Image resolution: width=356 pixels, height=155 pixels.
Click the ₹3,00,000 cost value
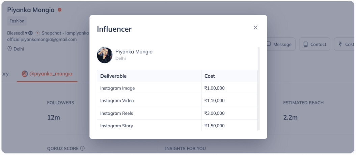point(214,113)
